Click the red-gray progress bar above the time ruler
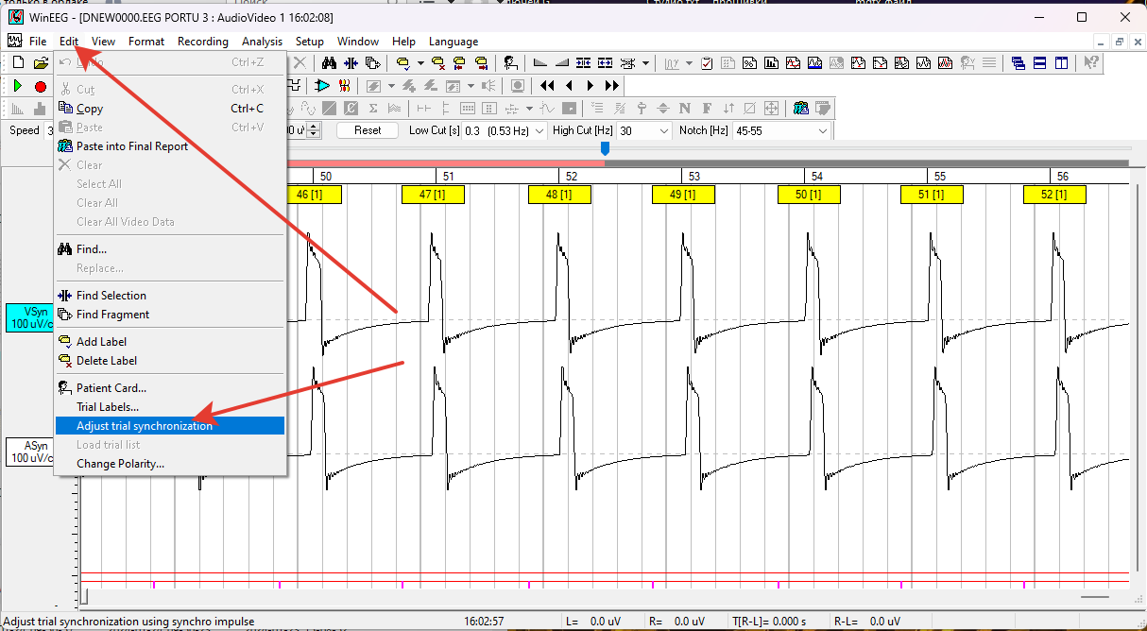The width and height of the screenshot is (1147, 631). [x=707, y=163]
